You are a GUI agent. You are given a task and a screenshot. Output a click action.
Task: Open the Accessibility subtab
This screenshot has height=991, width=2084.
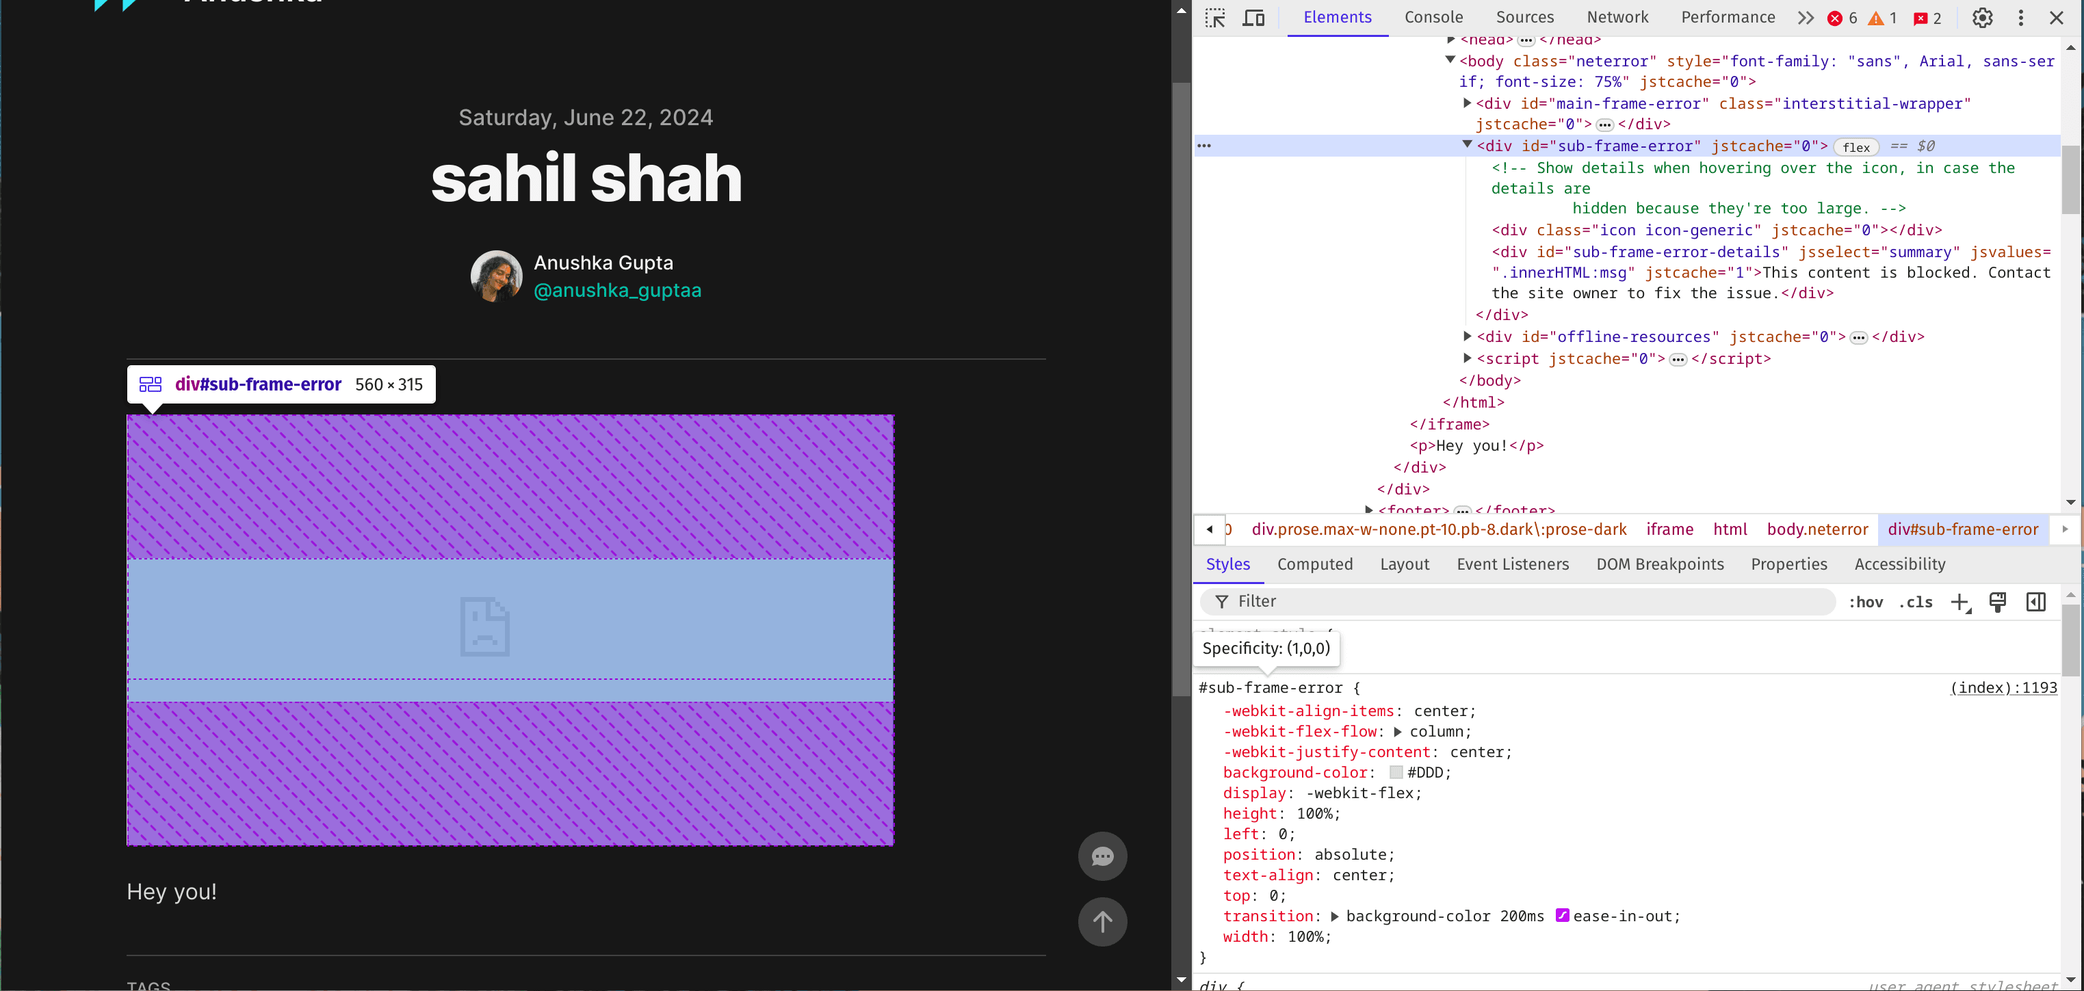(1899, 564)
